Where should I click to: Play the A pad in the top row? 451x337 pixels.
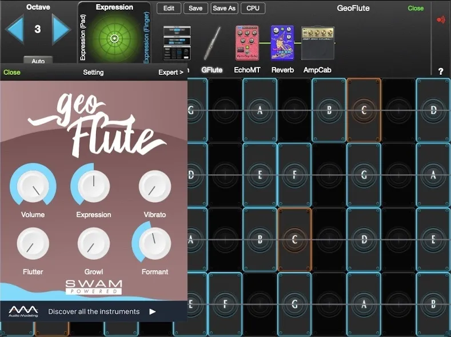click(260, 110)
